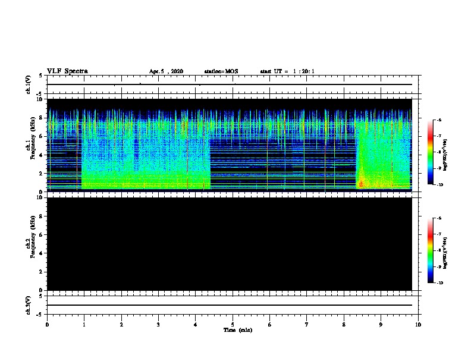The width and height of the screenshot is (471, 364).
Task: Click time axis tick label '8'
Action: tap(344, 325)
